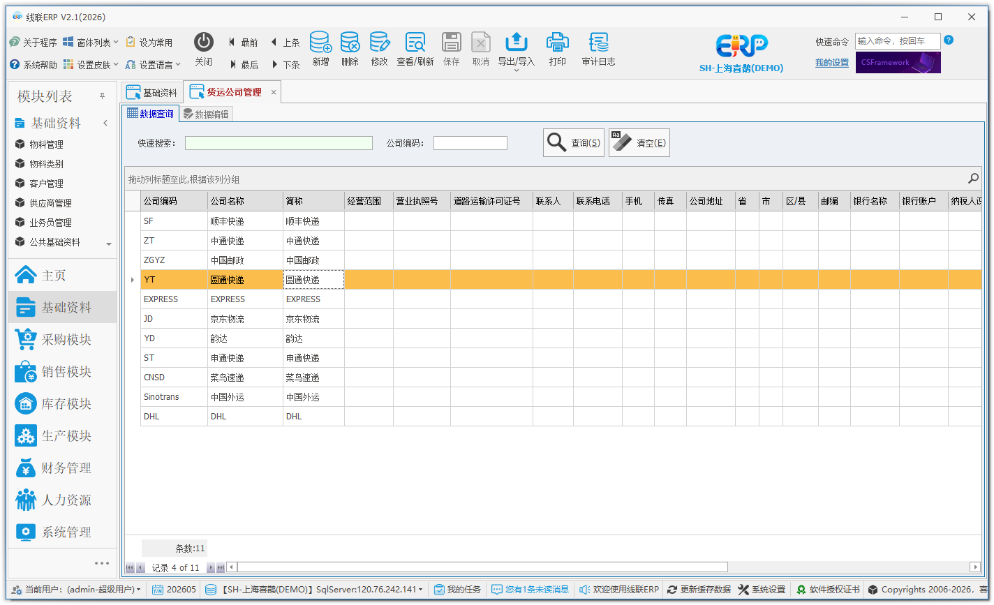Pin the 模块列表 panel
Image resolution: width=994 pixels, height=605 pixels.
pyautogui.click(x=102, y=96)
